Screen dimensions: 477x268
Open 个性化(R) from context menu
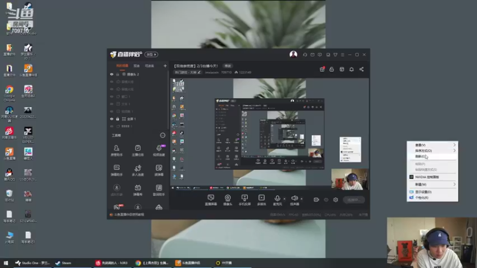pyautogui.click(x=432, y=198)
